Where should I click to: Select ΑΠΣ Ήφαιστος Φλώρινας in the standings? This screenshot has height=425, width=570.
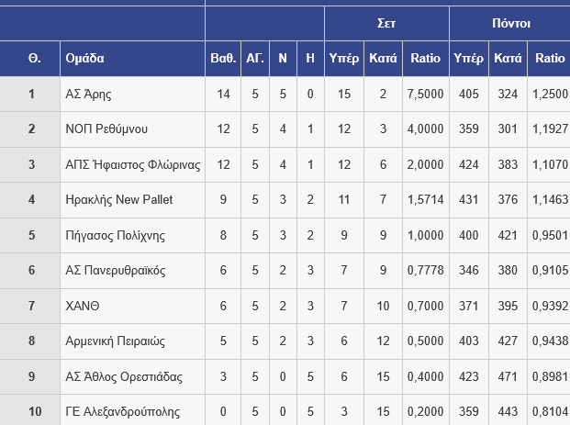tap(133, 164)
